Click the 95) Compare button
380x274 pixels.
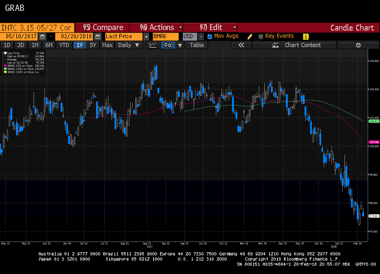point(102,27)
